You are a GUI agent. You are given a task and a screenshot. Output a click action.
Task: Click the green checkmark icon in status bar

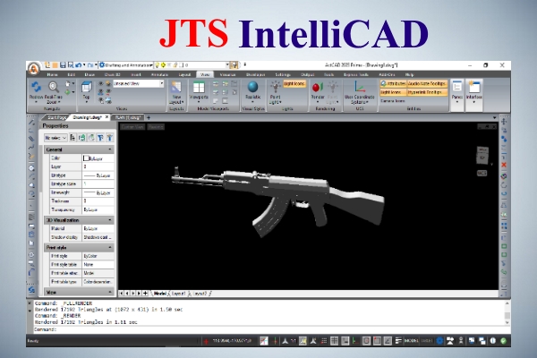[x=503, y=340]
